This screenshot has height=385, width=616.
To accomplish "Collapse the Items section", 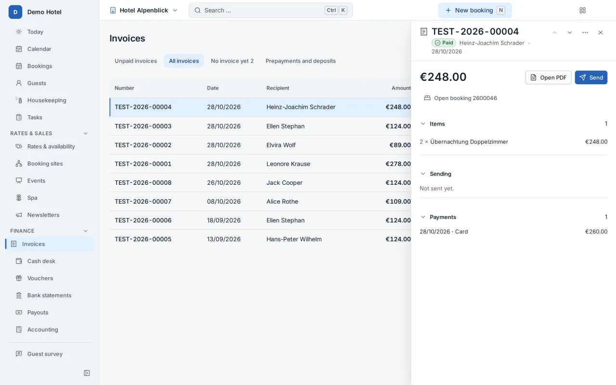I will pos(423,124).
